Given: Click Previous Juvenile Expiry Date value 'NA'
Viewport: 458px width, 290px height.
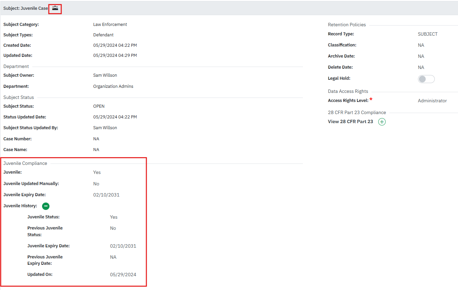Looking at the screenshot, I should tap(113, 257).
